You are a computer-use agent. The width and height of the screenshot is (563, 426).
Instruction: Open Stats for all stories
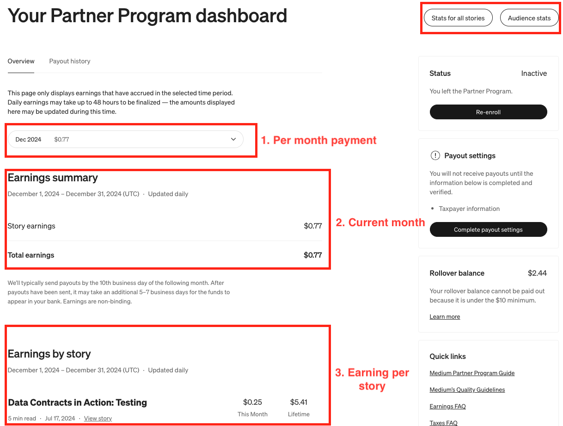pos(458,18)
